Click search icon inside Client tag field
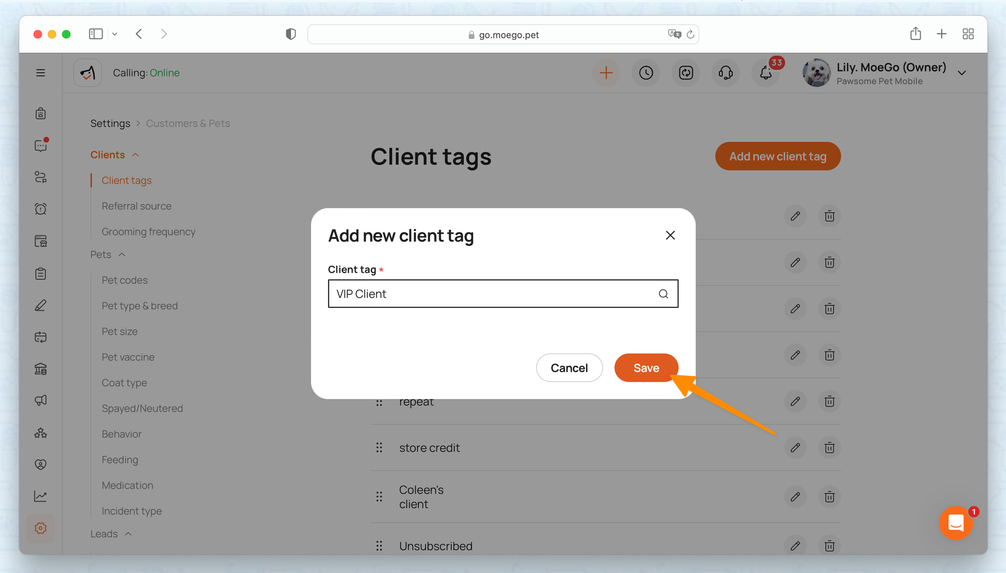 pos(663,294)
